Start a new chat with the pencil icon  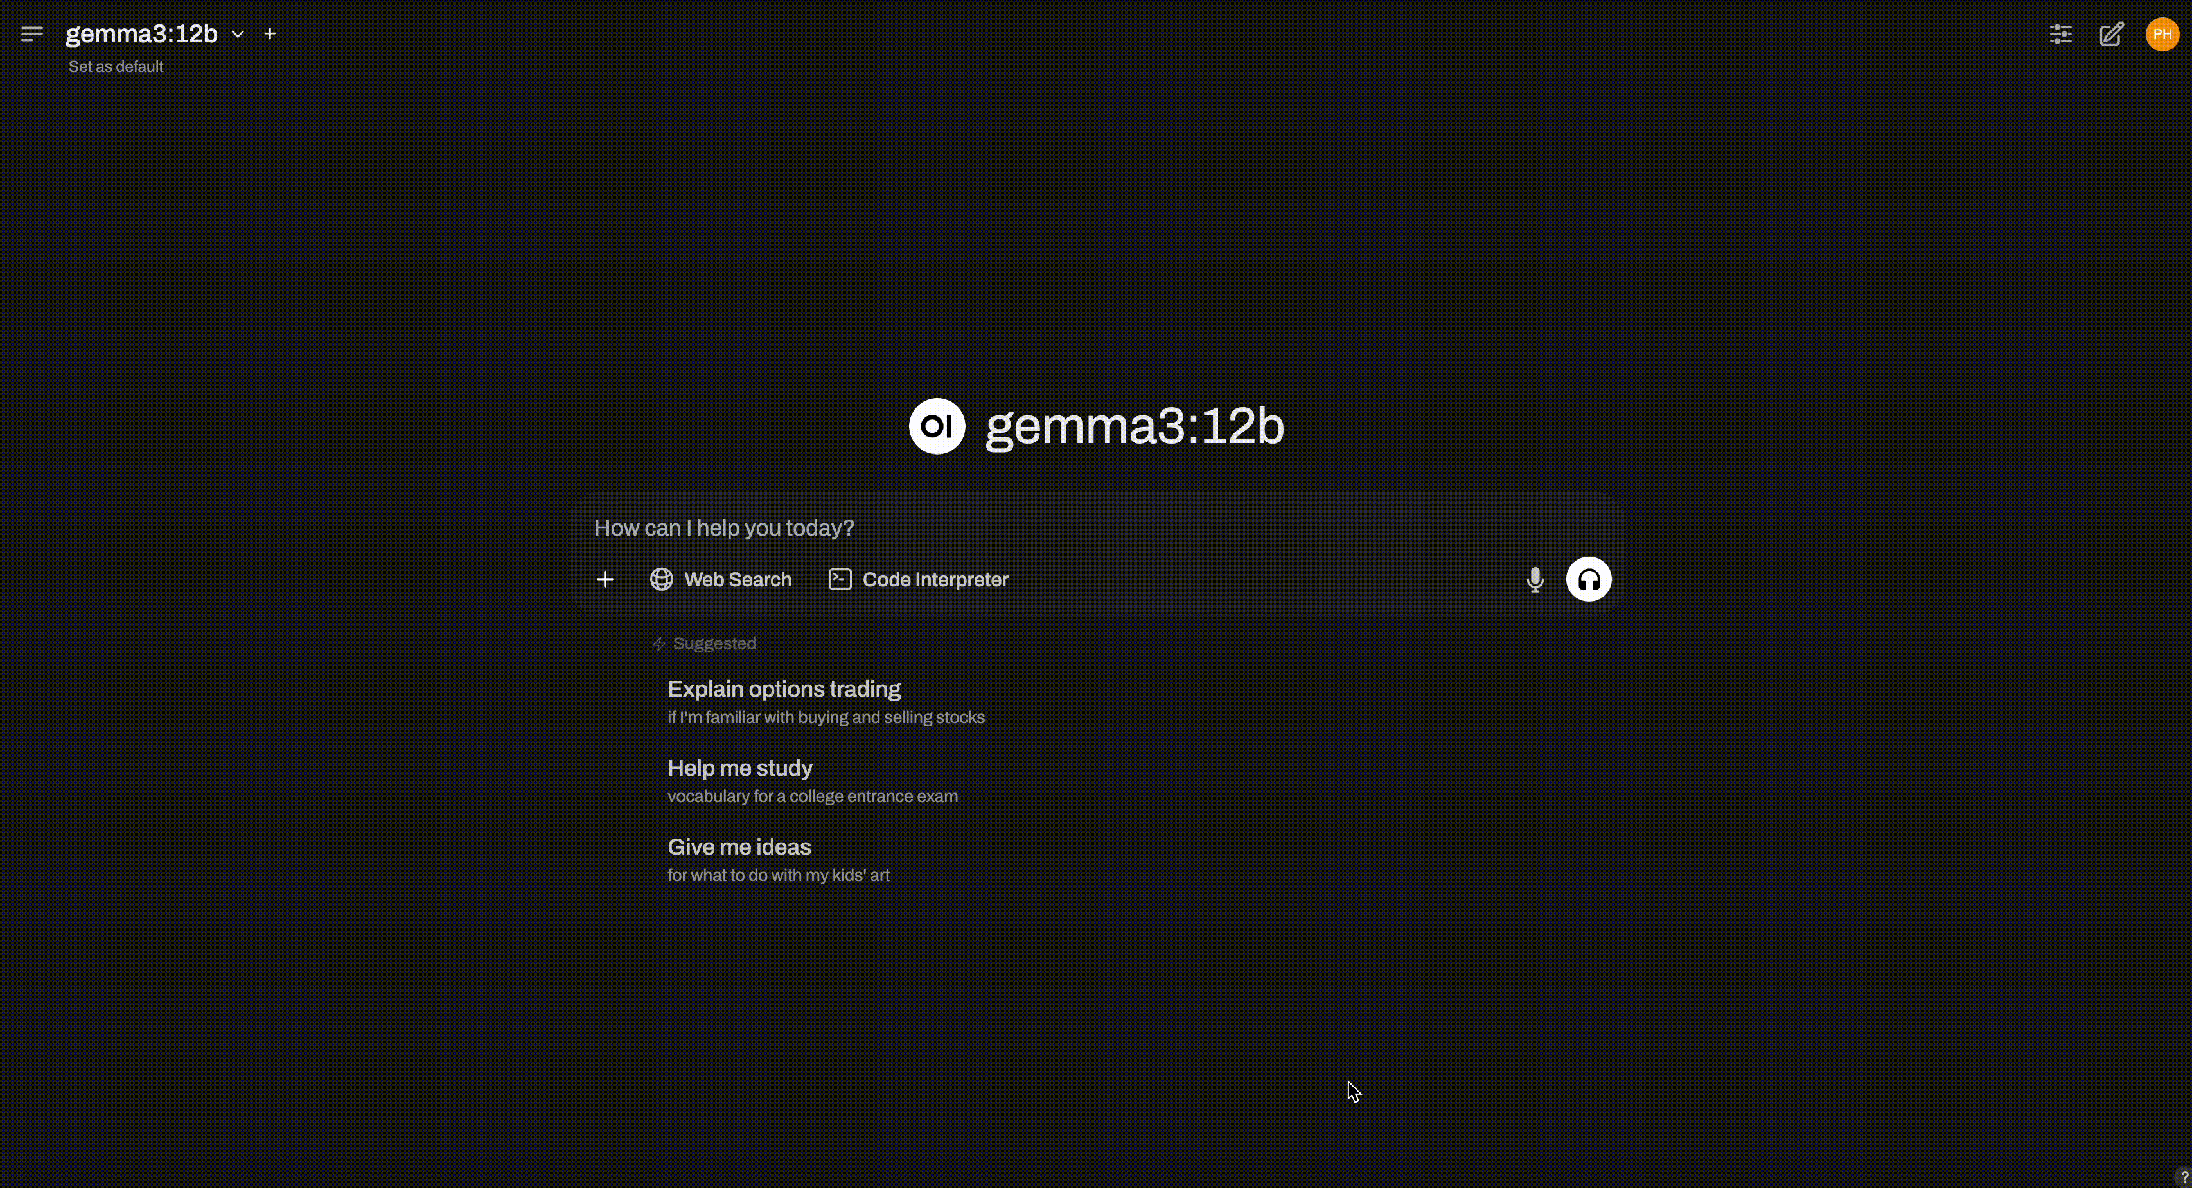2111,34
